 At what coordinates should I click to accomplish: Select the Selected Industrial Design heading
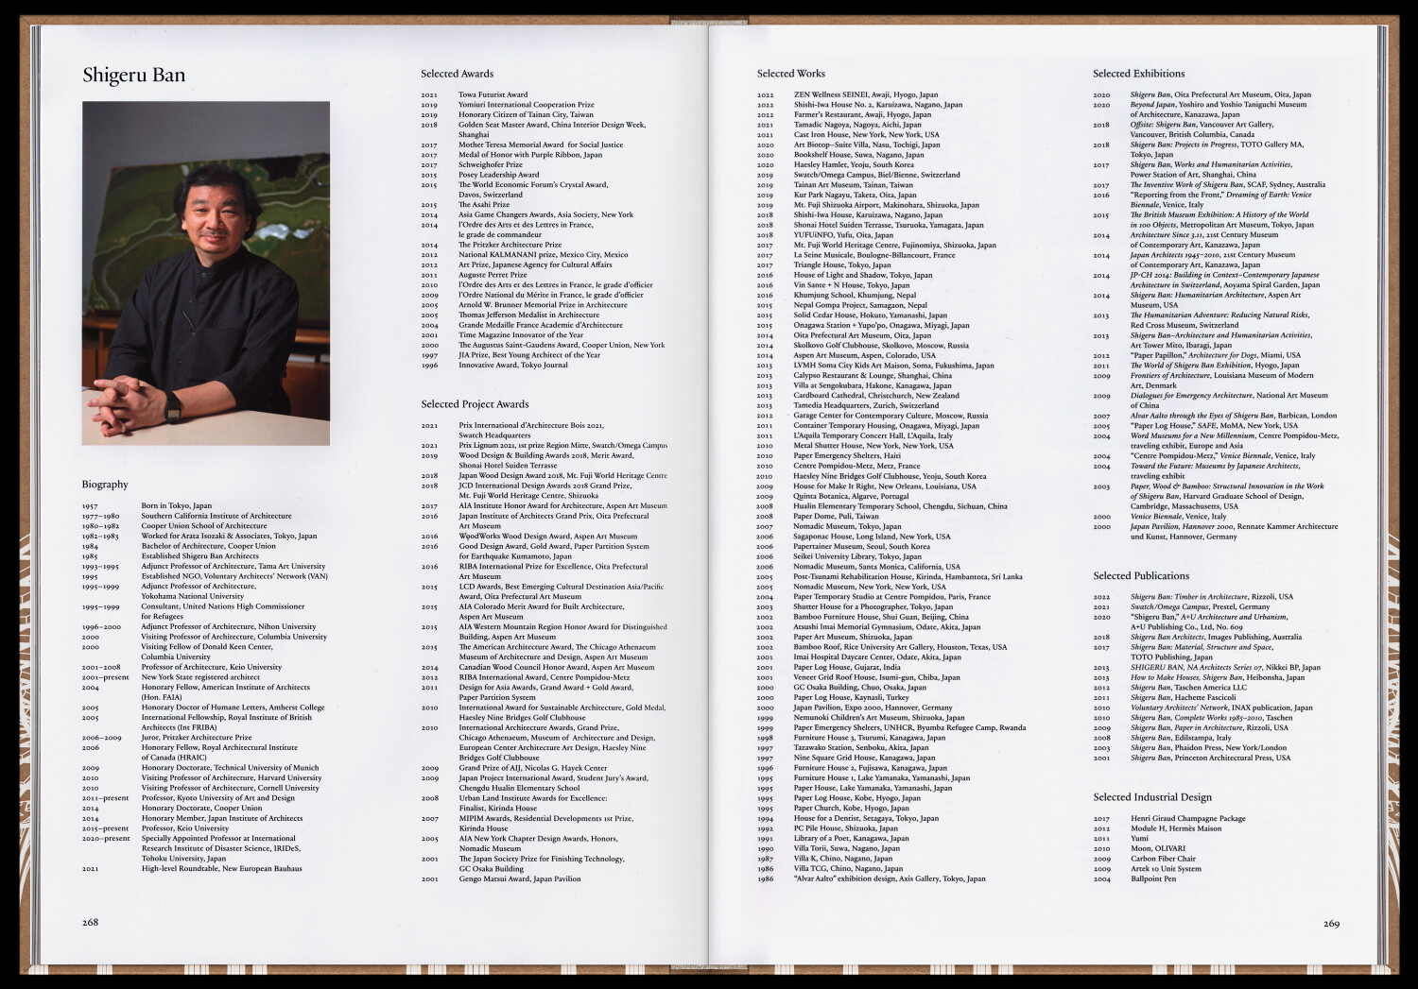click(1151, 797)
